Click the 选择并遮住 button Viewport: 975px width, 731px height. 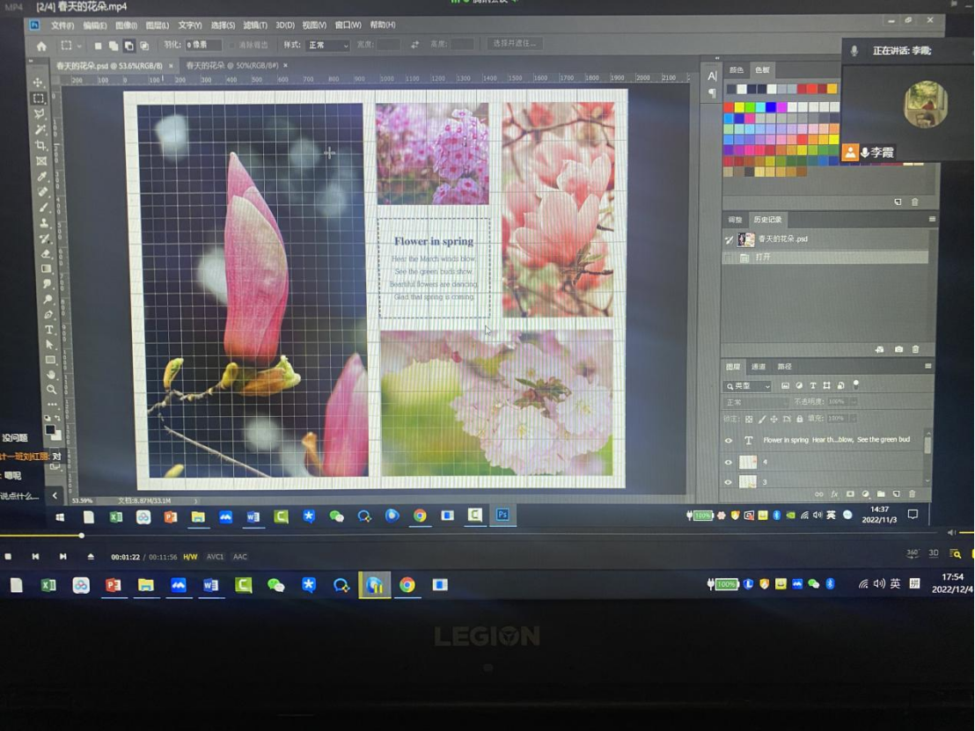coord(514,43)
